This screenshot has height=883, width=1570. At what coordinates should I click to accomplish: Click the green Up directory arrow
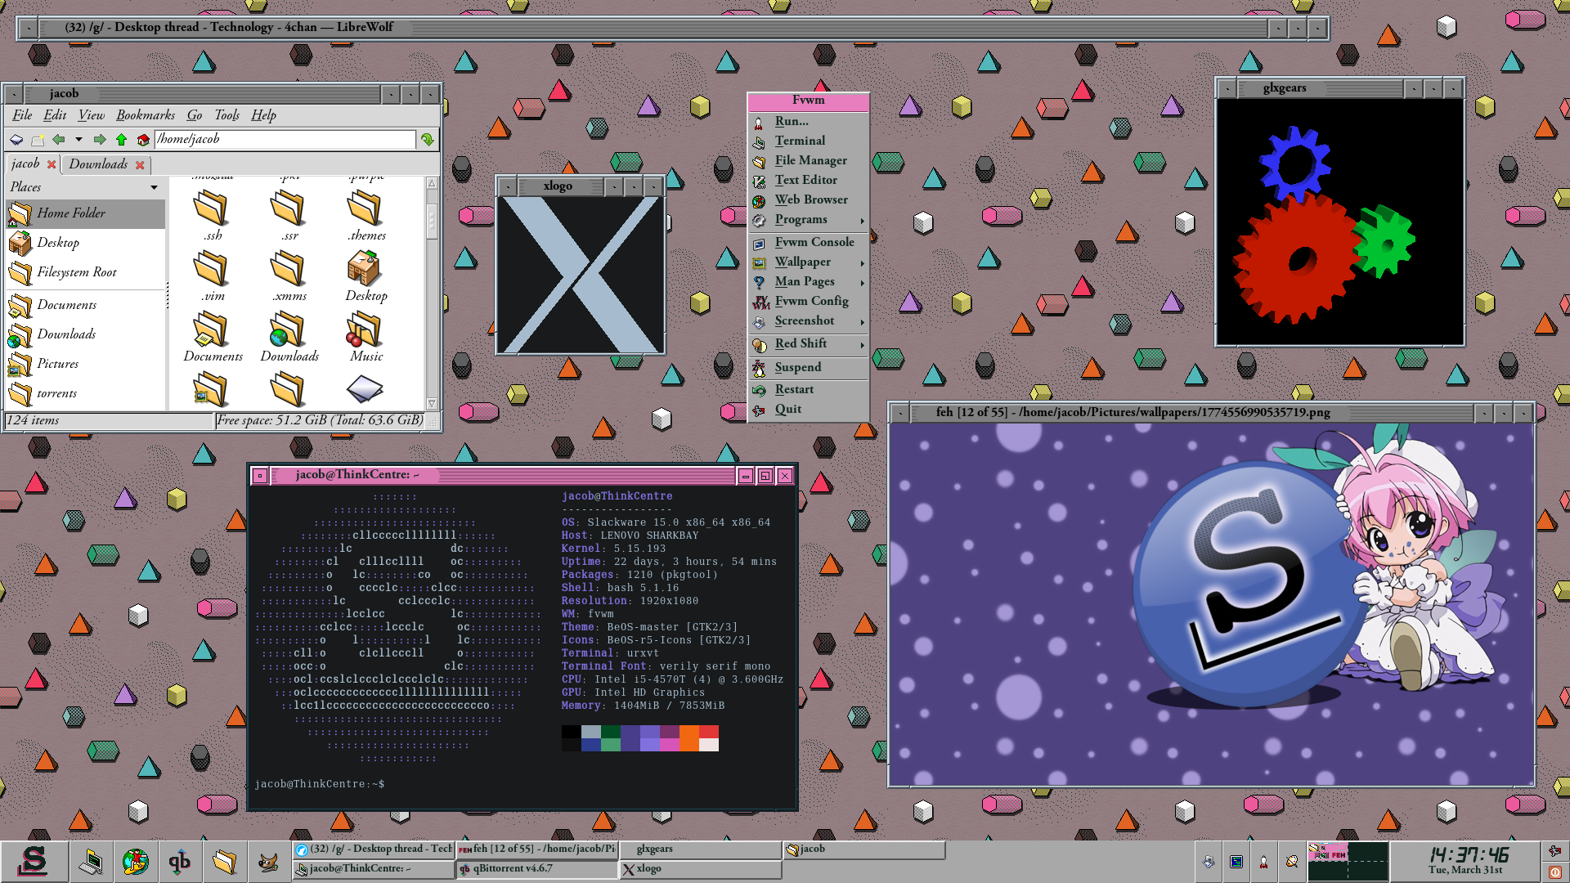[121, 140]
